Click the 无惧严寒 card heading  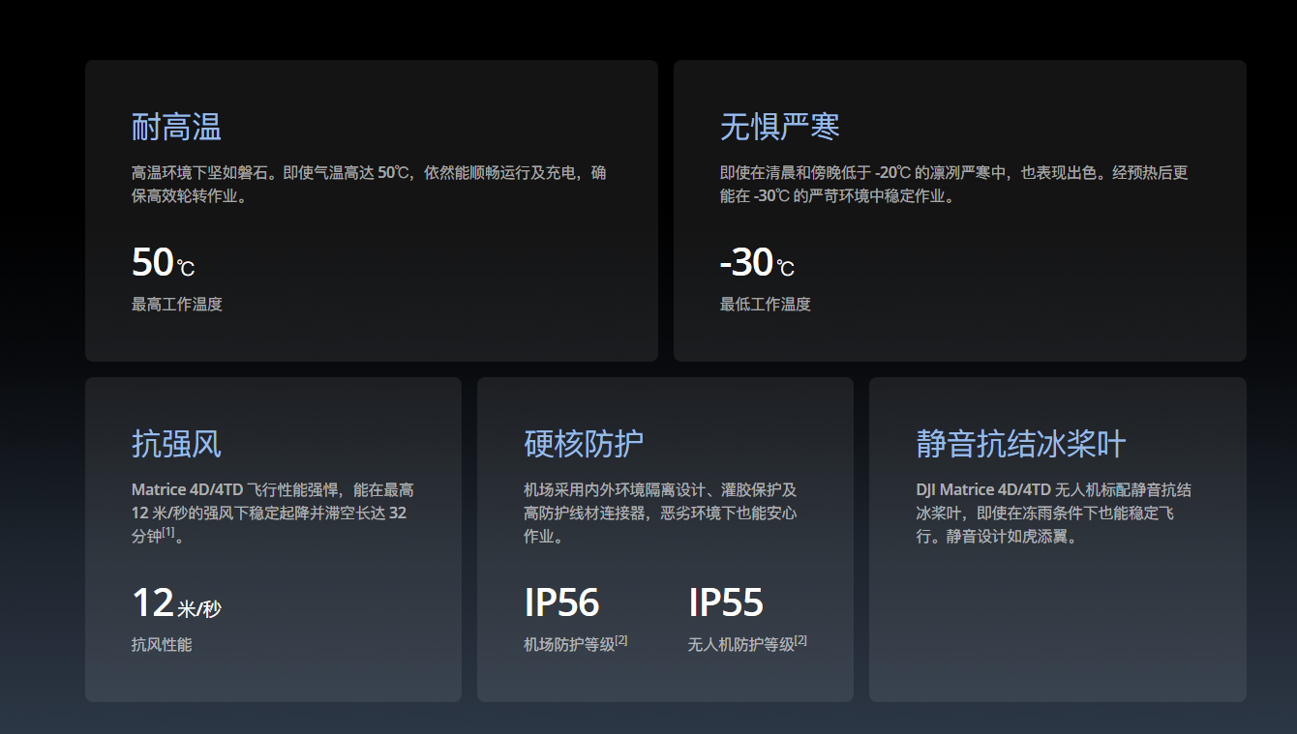click(779, 127)
